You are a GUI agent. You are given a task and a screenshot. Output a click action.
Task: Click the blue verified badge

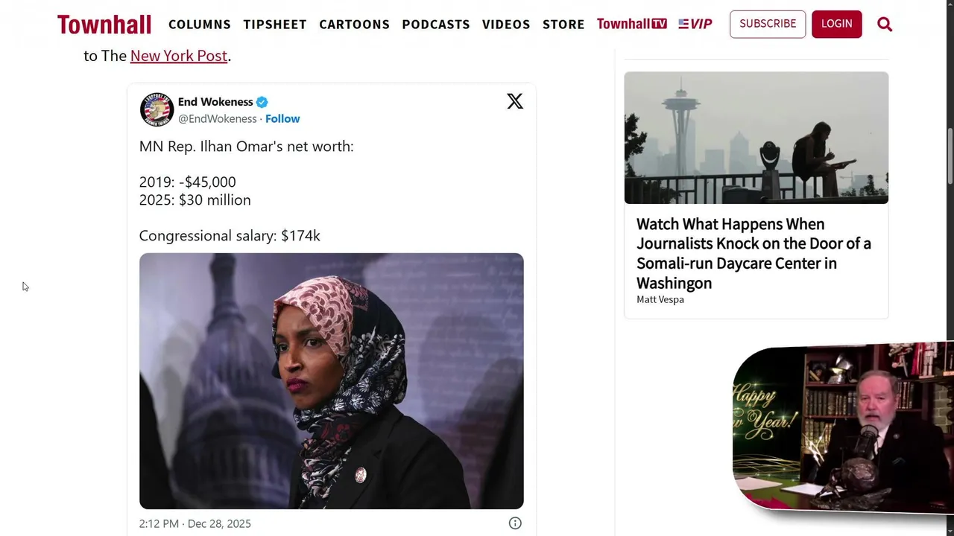[x=262, y=102]
